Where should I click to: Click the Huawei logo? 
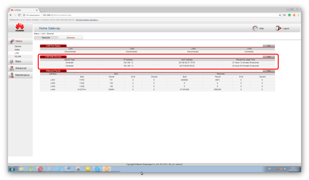pyautogui.click(x=20, y=27)
